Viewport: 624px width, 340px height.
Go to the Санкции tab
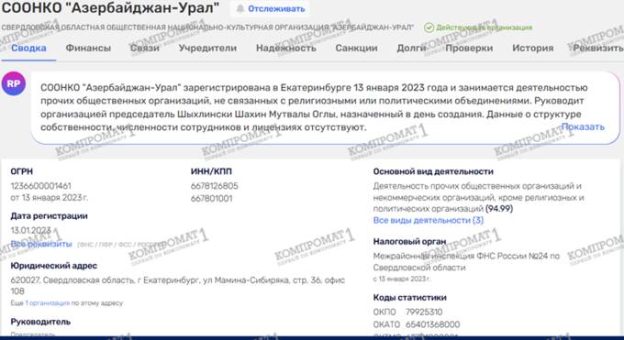point(356,49)
